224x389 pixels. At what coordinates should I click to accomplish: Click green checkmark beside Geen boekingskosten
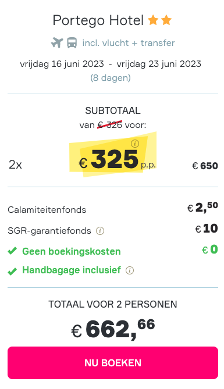tap(12, 251)
